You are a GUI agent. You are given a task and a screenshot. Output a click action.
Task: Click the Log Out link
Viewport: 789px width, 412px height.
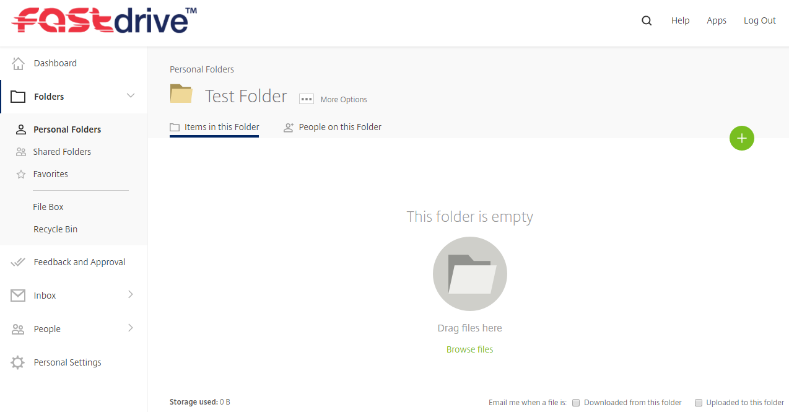click(760, 20)
